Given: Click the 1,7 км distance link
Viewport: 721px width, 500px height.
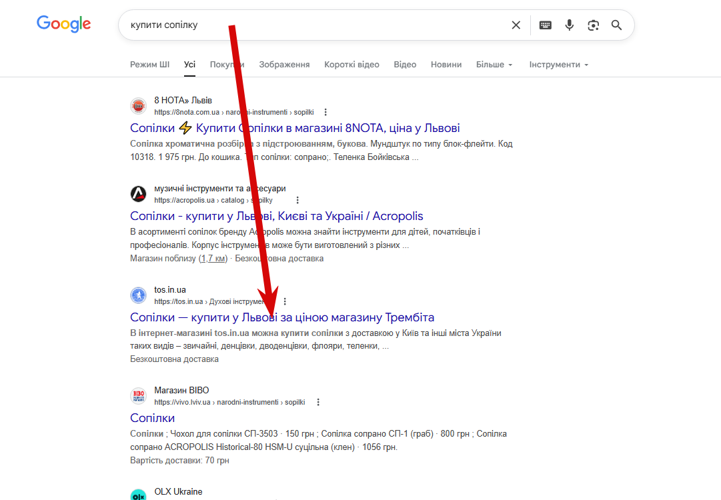Looking at the screenshot, I should 214,258.
